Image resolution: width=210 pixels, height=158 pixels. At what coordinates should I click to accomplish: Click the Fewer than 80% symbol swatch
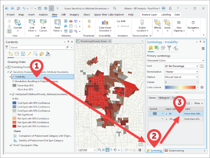pos(155,114)
